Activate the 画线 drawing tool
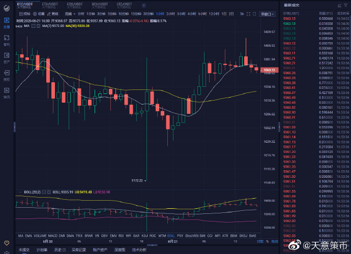The width and height of the screenshot is (351, 254). click(x=54, y=13)
